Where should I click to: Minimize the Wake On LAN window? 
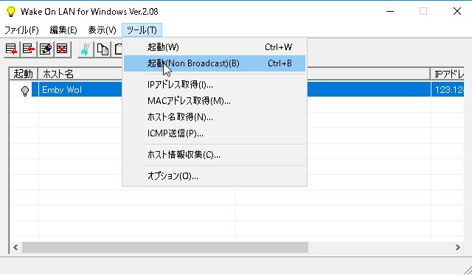(390, 12)
